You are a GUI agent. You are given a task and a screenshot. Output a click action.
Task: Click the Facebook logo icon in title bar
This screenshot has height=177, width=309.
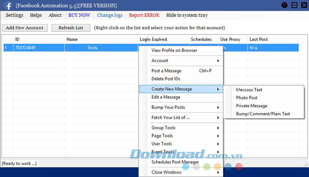click(8, 5)
